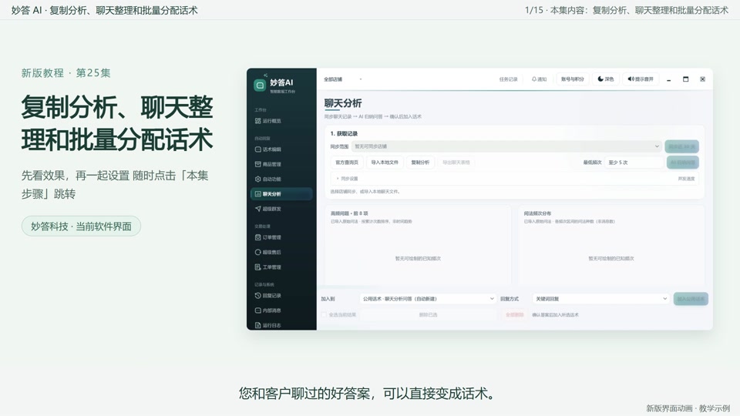This screenshot has height=416, width=740.
Task: Click the 妙答科技 · 当前软件界面 pill
Action: (x=81, y=226)
